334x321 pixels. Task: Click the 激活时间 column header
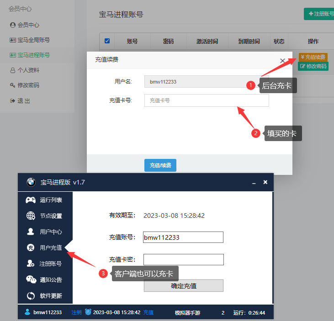(x=207, y=41)
